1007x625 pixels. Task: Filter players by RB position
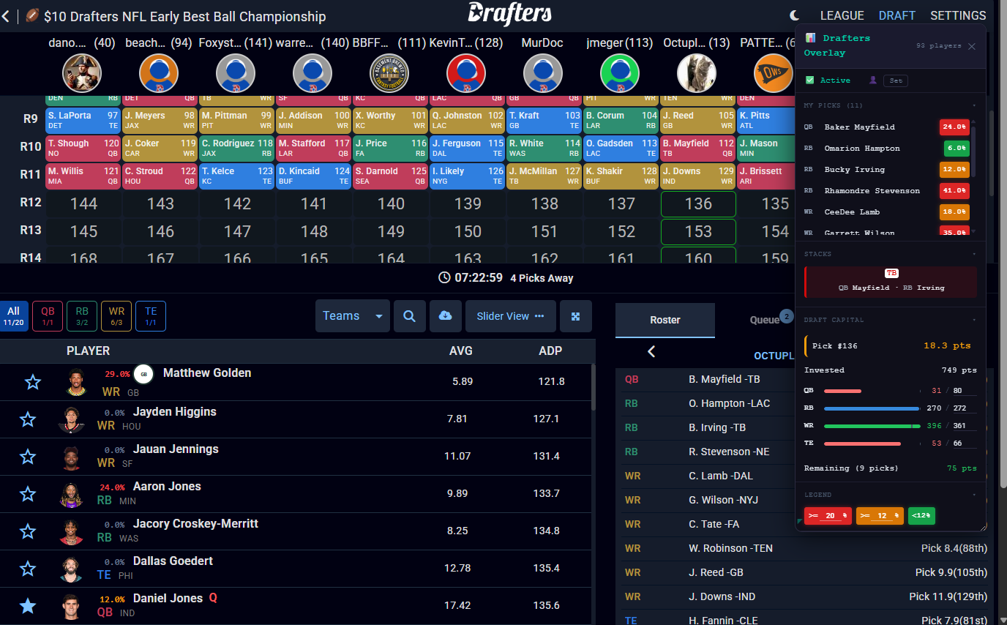(82, 315)
